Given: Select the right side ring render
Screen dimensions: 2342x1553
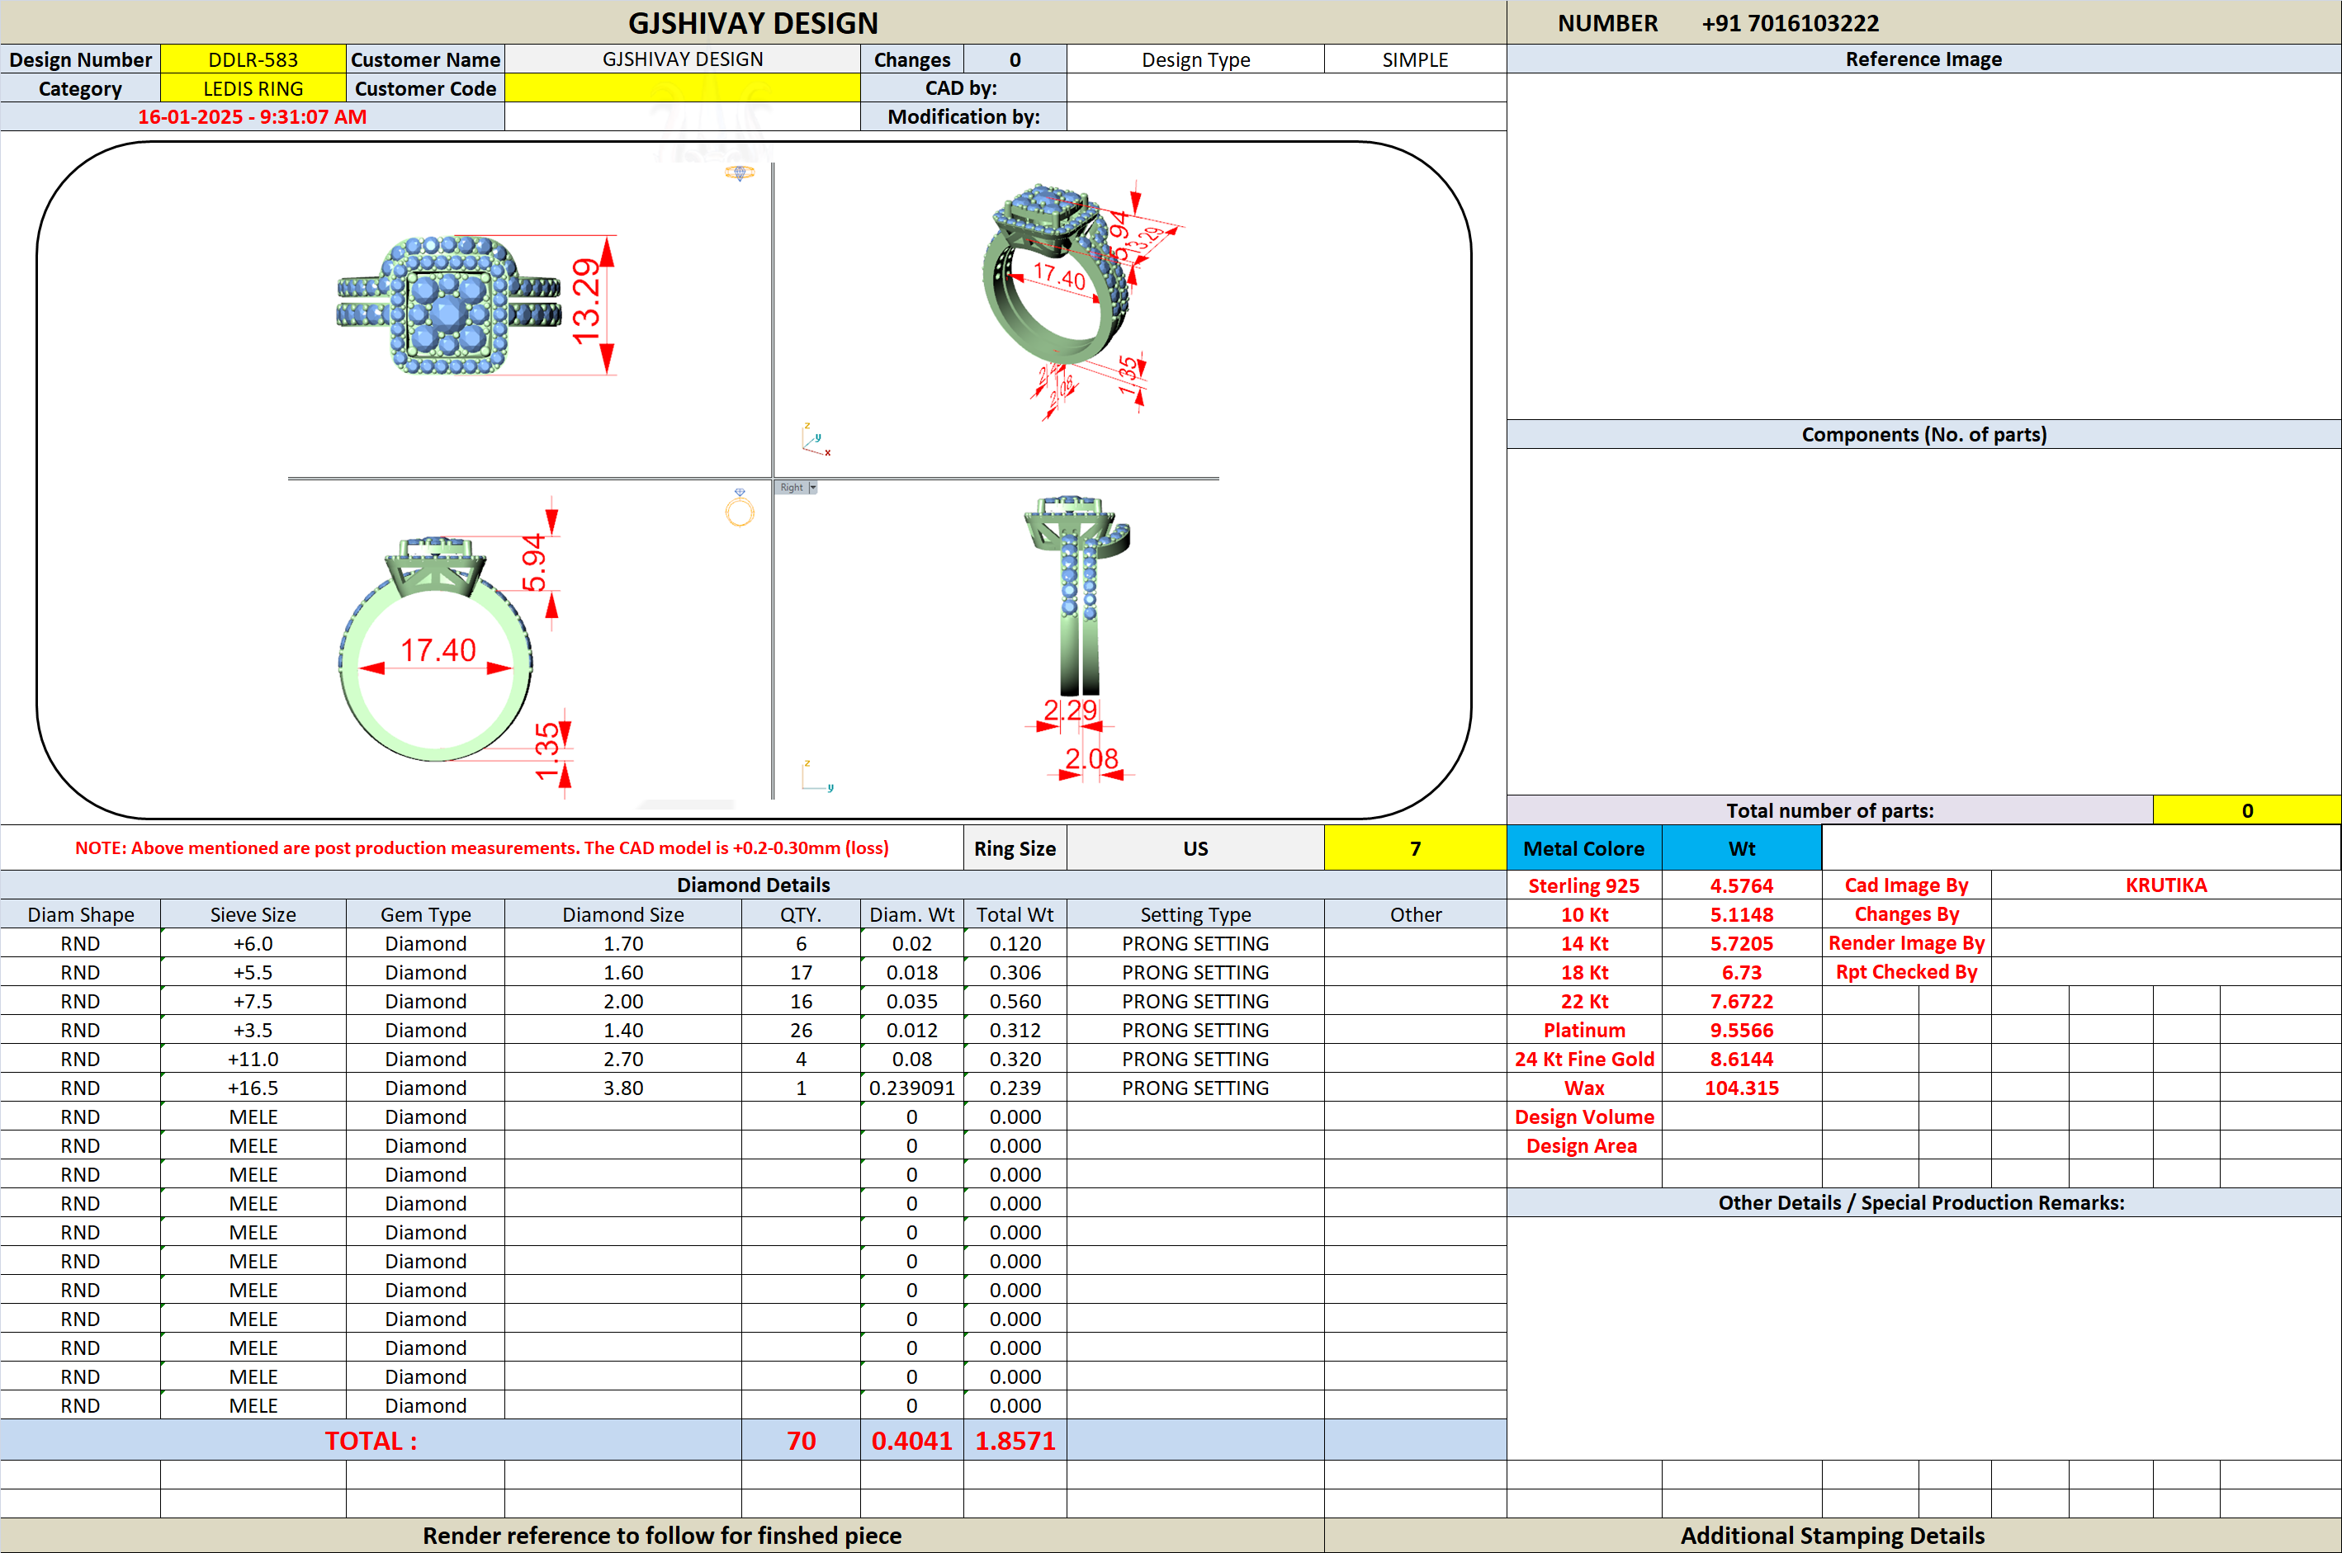Looking at the screenshot, I should tap(1079, 594).
